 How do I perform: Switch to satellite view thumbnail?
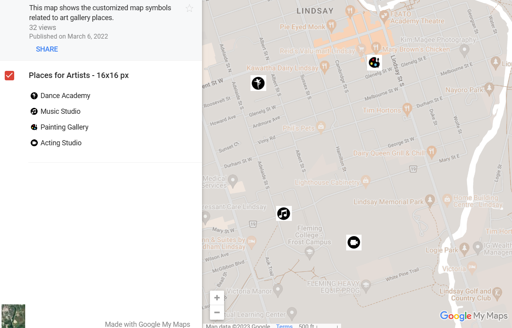tap(13, 316)
